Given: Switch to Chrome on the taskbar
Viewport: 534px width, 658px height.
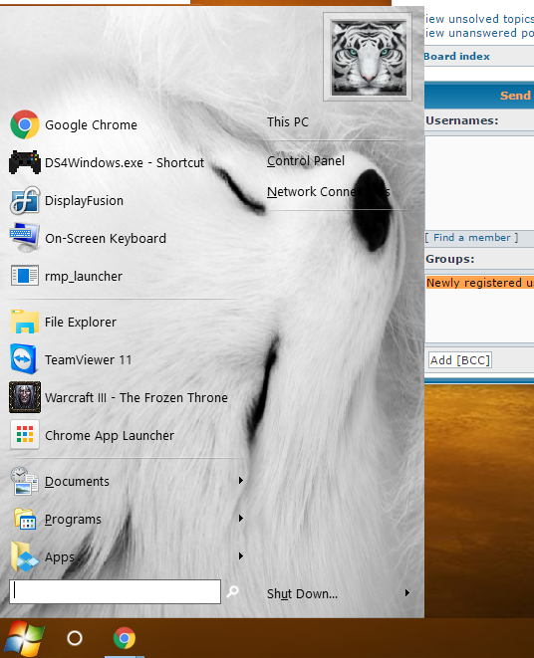Looking at the screenshot, I should coord(125,638).
